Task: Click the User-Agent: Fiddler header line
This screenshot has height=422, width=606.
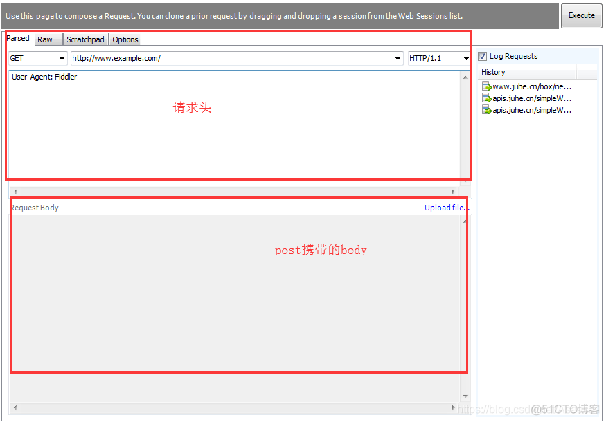Action: pos(44,77)
